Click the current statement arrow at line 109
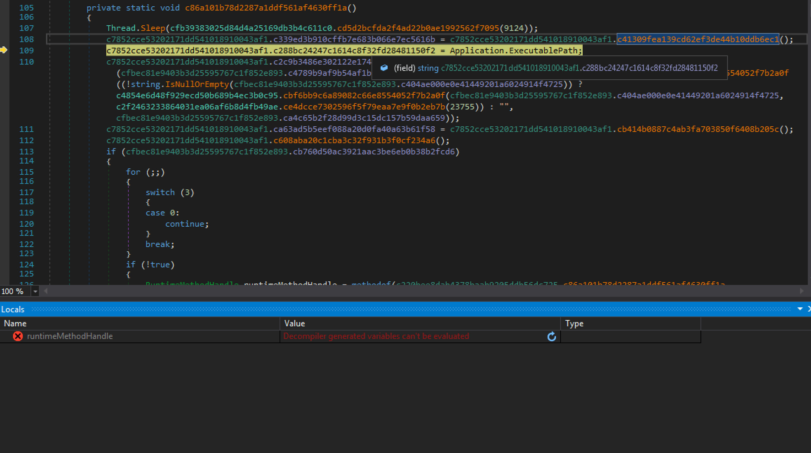811x453 pixels. (x=4, y=50)
